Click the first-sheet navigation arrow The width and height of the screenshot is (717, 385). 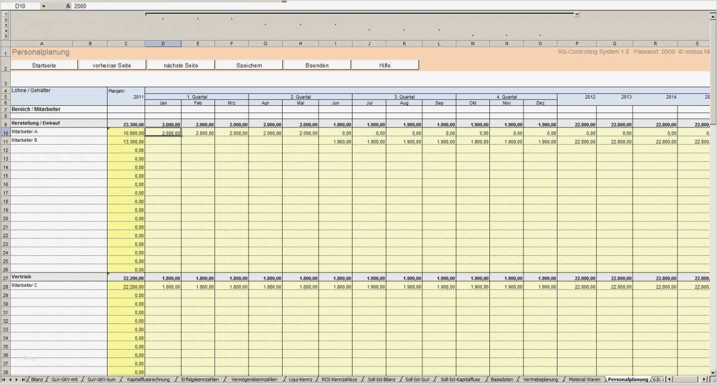coord(3,380)
